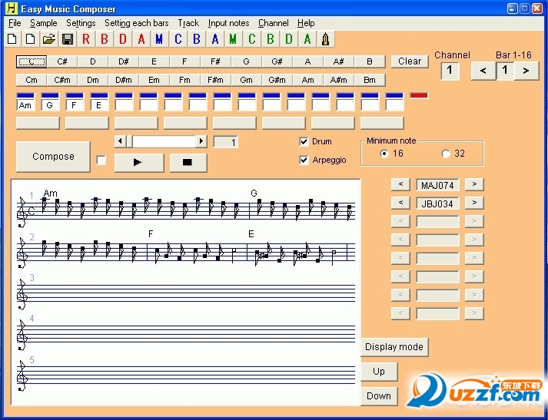Click the JBJ034 pattern field
Viewport: 548px width, 420px height.
click(x=437, y=203)
